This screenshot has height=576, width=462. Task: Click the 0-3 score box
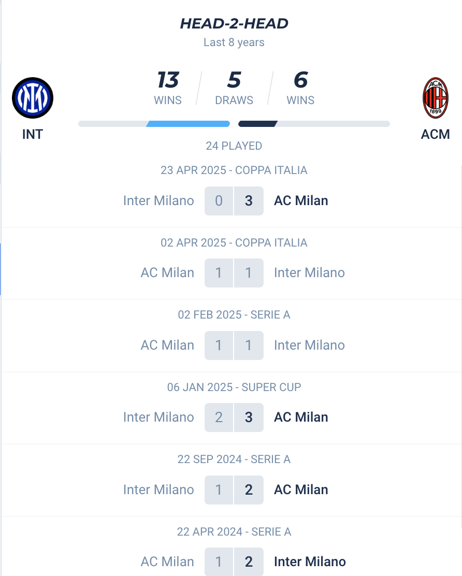tap(234, 201)
